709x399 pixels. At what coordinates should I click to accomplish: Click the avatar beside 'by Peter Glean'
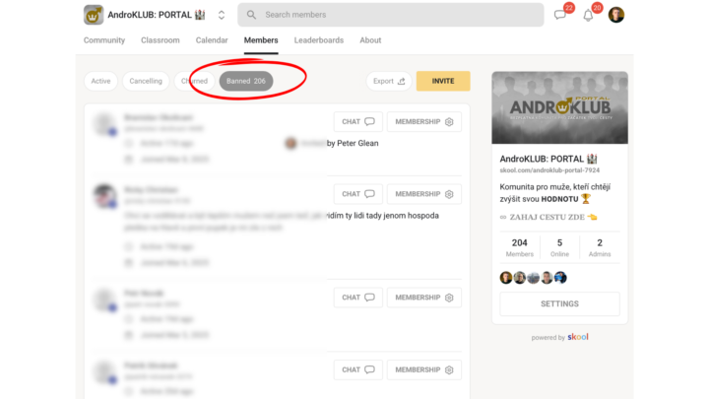click(x=290, y=144)
